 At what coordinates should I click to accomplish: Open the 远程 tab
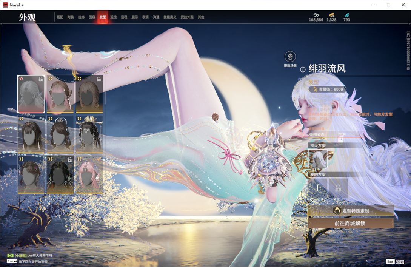(124, 17)
